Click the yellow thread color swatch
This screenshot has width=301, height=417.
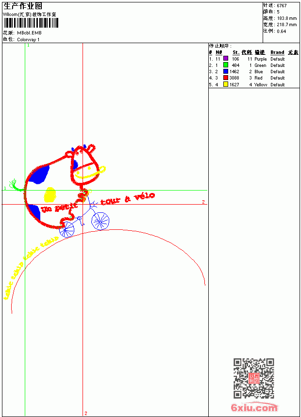coord(226,84)
